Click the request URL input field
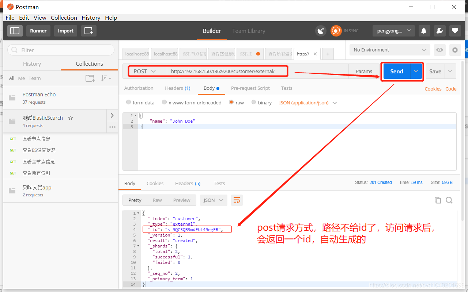The width and height of the screenshot is (468, 292). [x=257, y=71]
